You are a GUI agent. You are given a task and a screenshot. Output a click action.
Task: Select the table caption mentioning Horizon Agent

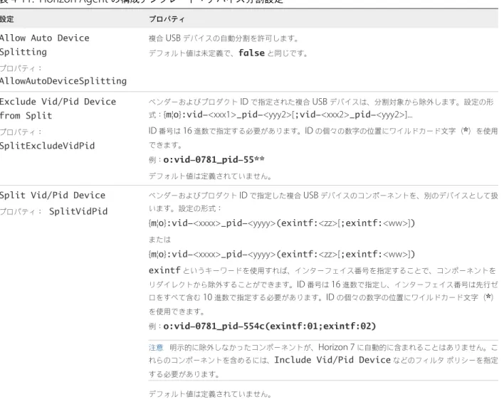tap(142, 1)
